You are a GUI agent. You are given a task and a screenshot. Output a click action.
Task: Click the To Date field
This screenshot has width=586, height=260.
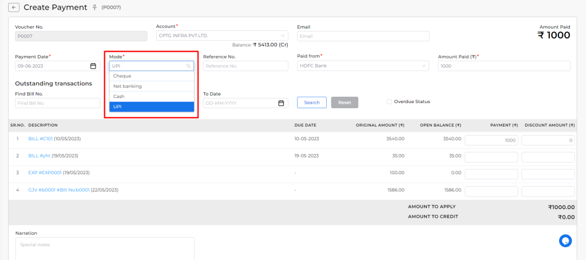pyautogui.click(x=246, y=103)
